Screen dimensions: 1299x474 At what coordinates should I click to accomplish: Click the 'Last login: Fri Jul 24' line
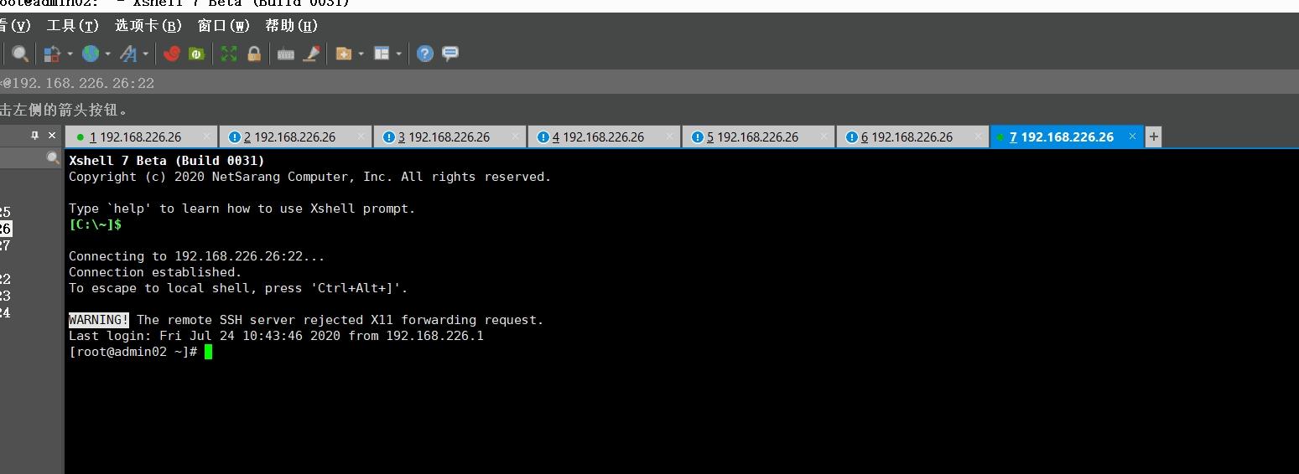click(276, 336)
